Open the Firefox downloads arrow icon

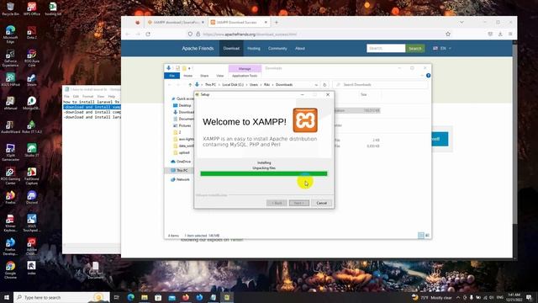(500, 34)
